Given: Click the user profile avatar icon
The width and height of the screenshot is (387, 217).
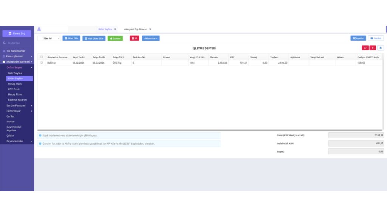Looking at the screenshot, I should click(39, 29).
